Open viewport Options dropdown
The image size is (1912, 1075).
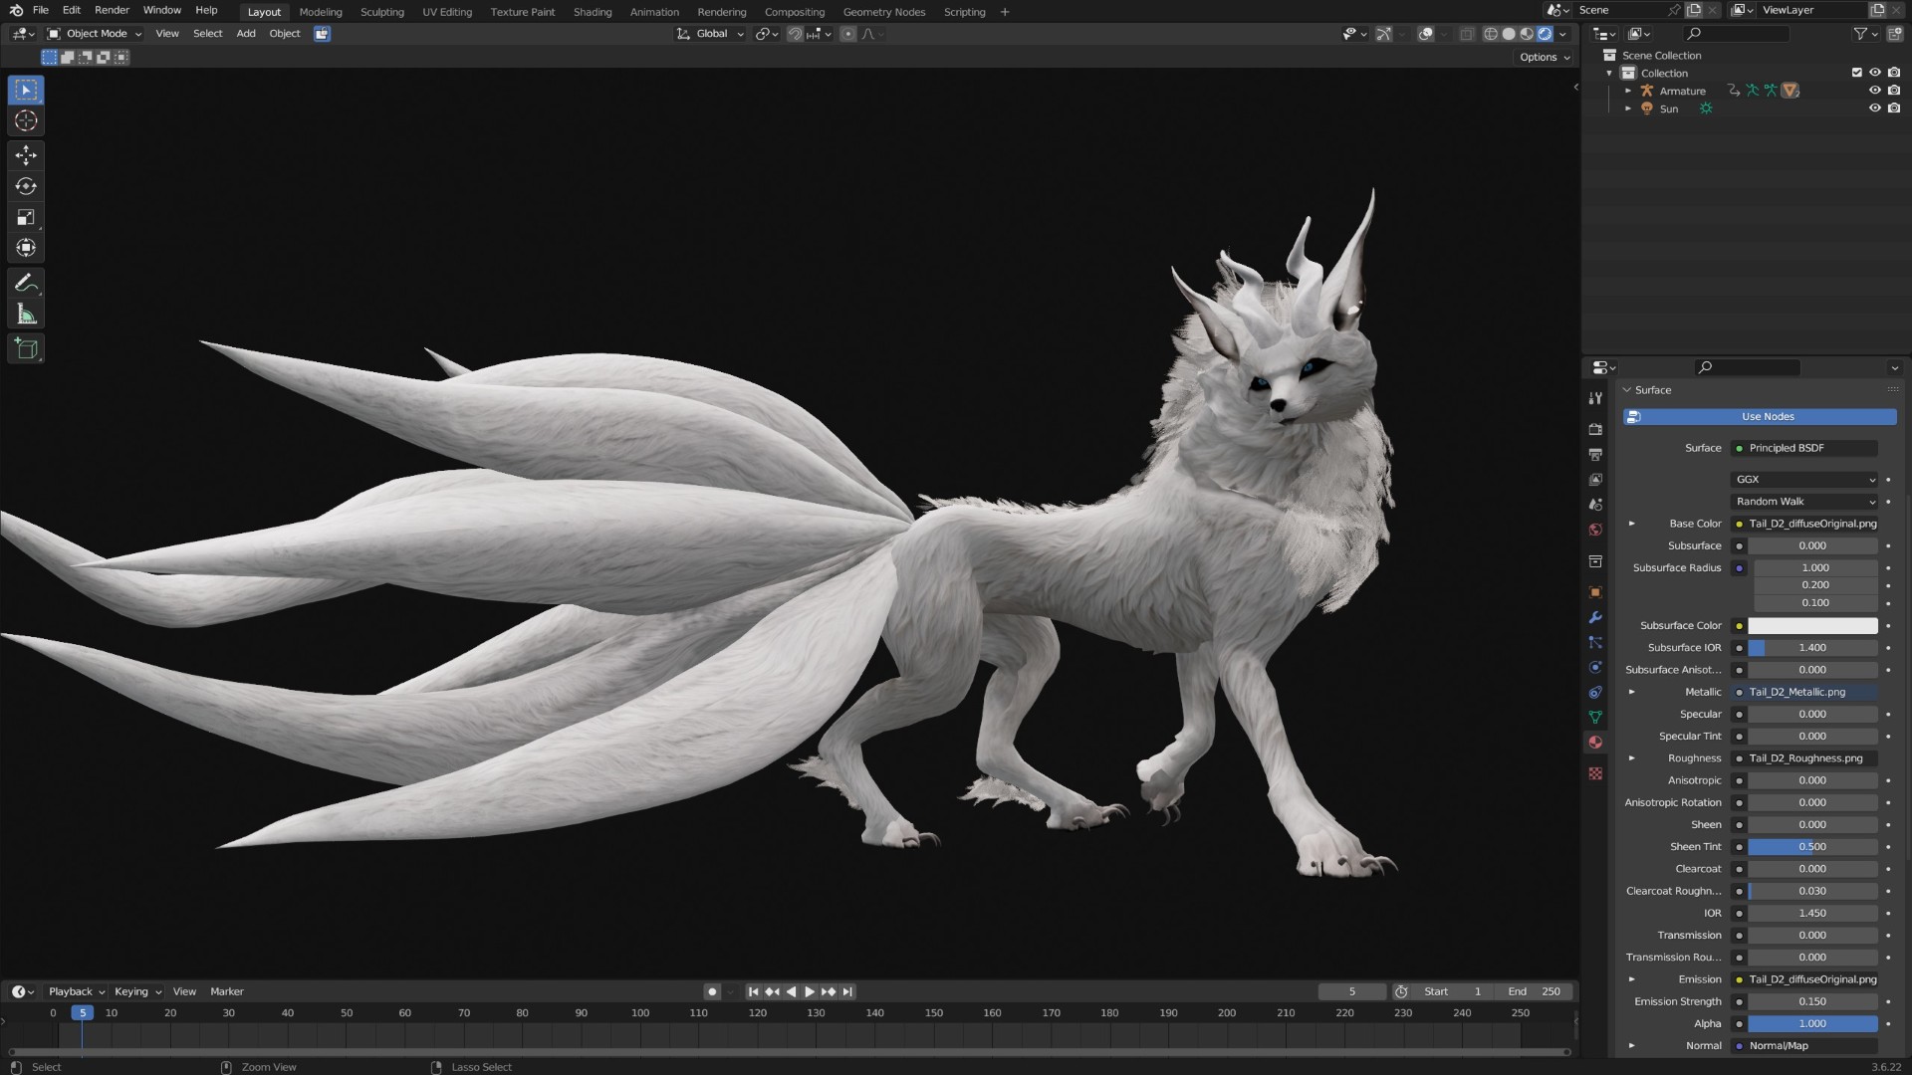pyautogui.click(x=1545, y=58)
